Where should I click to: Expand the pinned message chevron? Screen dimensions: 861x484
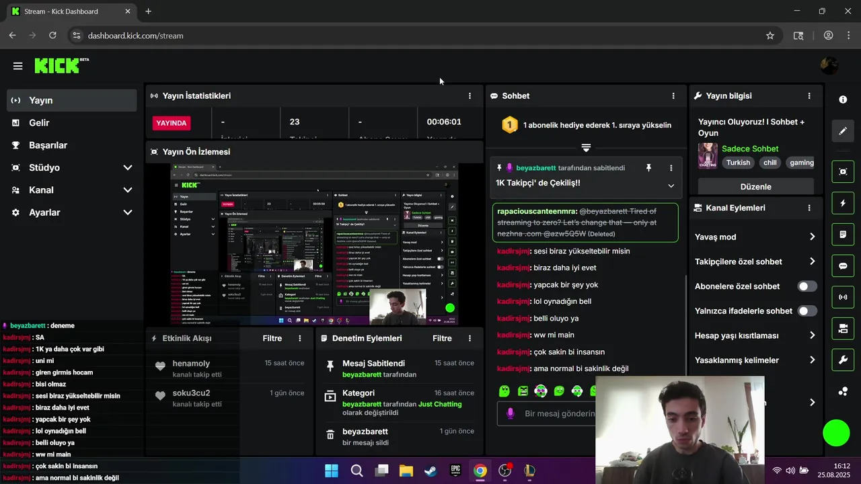point(671,186)
